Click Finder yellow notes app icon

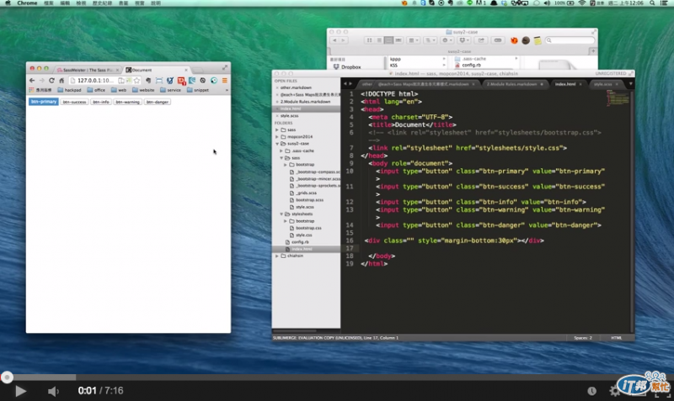[538, 40]
